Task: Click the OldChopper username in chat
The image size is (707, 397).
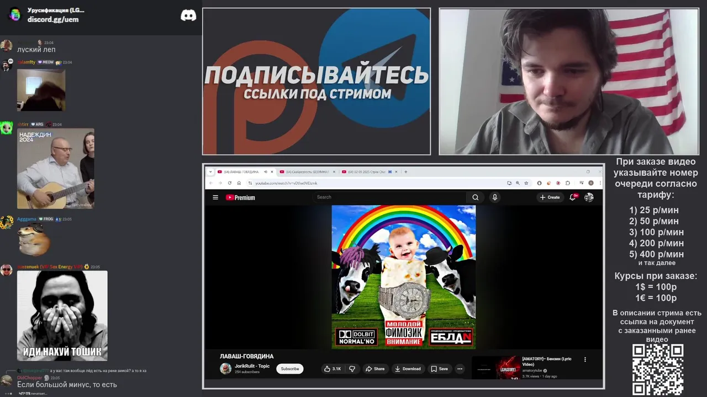Action: (29, 378)
